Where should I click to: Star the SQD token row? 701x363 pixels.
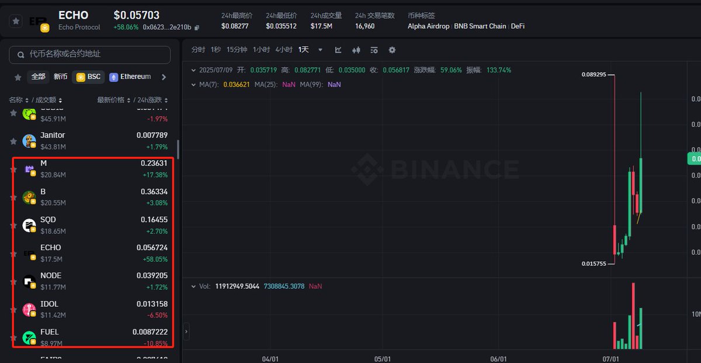click(13, 226)
